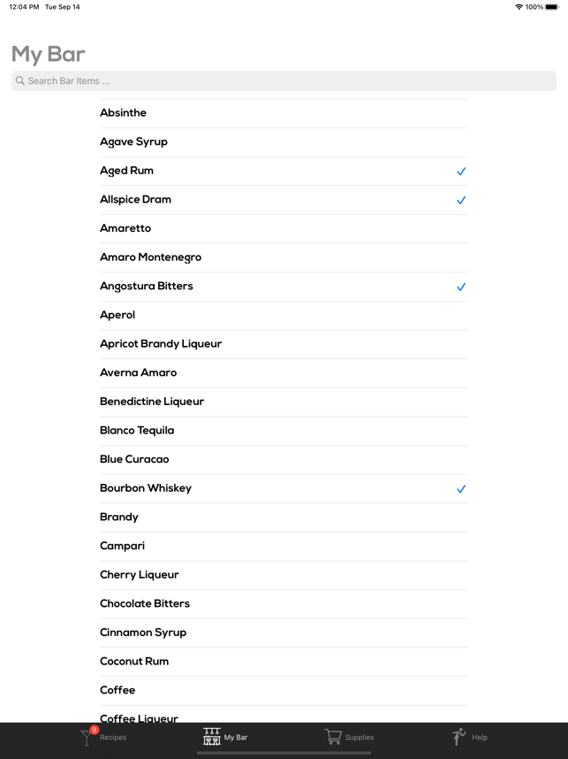Click the magnifying glass search icon
This screenshot has width=568, height=759.
pos(19,80)
